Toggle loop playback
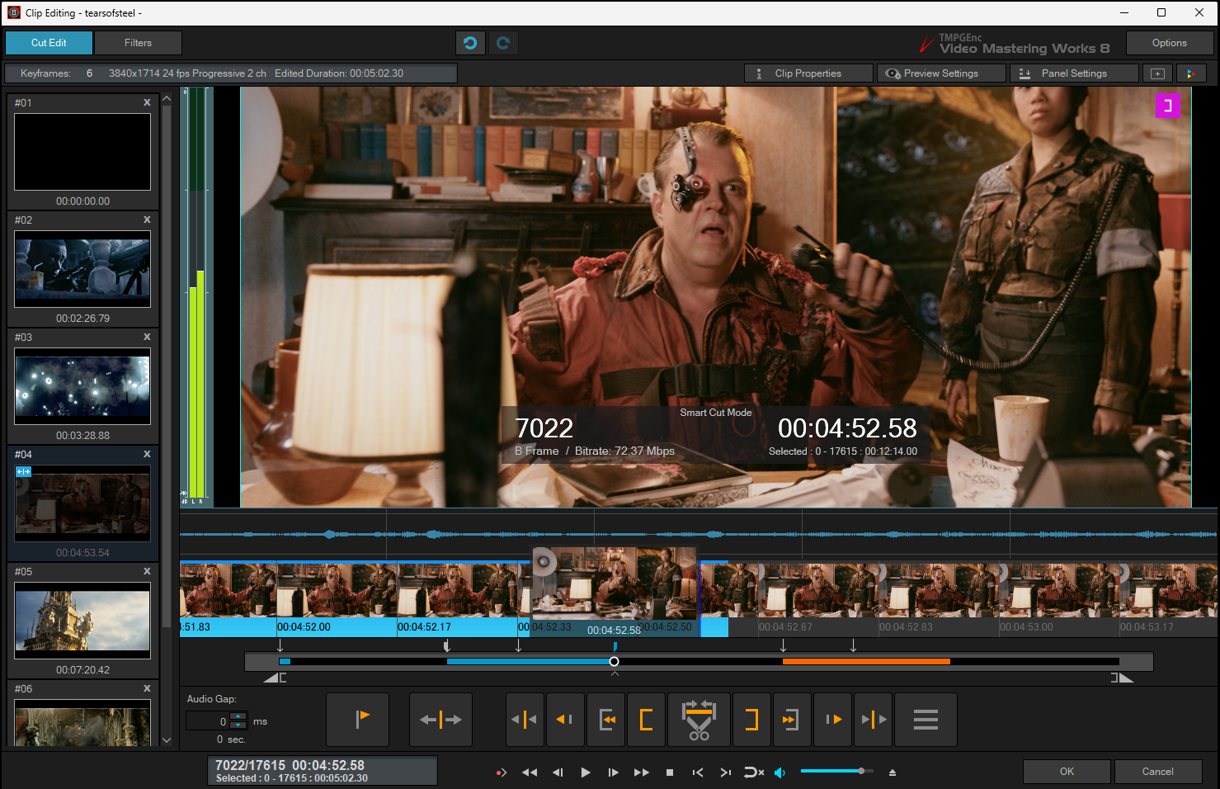The height and width of the screenshot is (789, 1220). point(753,772)
